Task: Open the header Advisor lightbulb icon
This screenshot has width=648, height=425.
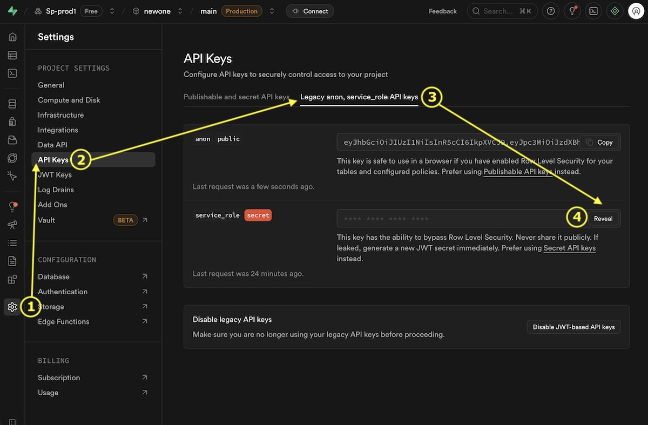Action: (572, 11)
